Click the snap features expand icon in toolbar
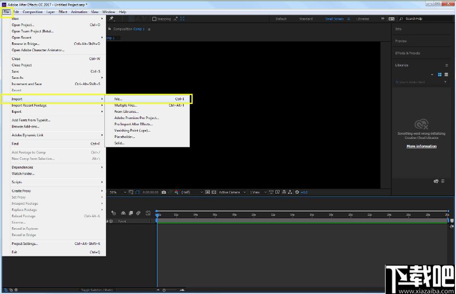Viewport: 456px width, 294px height. point(182,19)
